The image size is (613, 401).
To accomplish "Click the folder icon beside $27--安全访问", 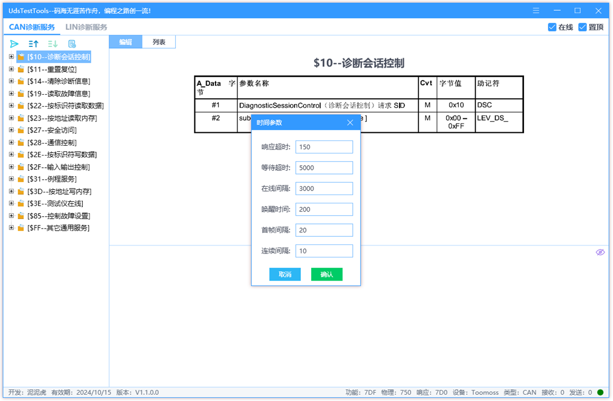I will point(21,130).
